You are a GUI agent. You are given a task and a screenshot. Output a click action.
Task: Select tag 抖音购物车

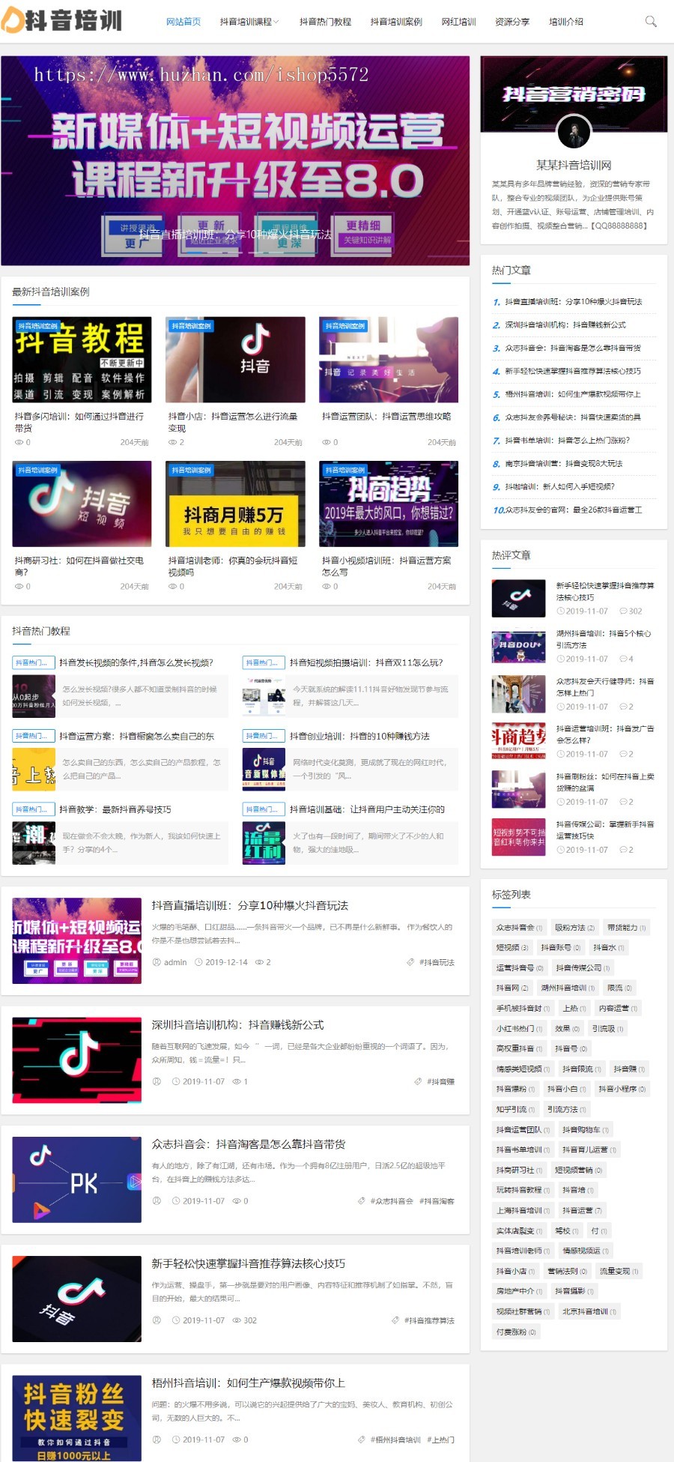click(x=586, y=1129)
